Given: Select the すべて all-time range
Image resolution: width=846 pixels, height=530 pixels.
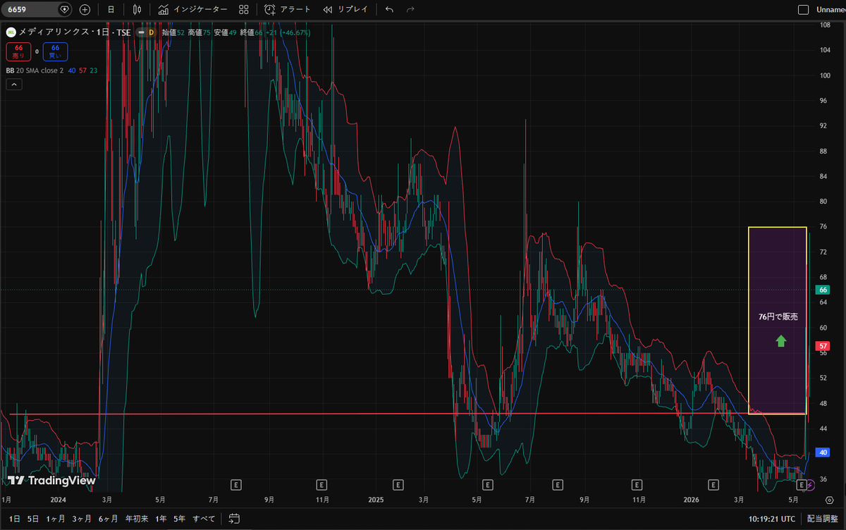Looking at the screenshot, I should click(203, 519).
